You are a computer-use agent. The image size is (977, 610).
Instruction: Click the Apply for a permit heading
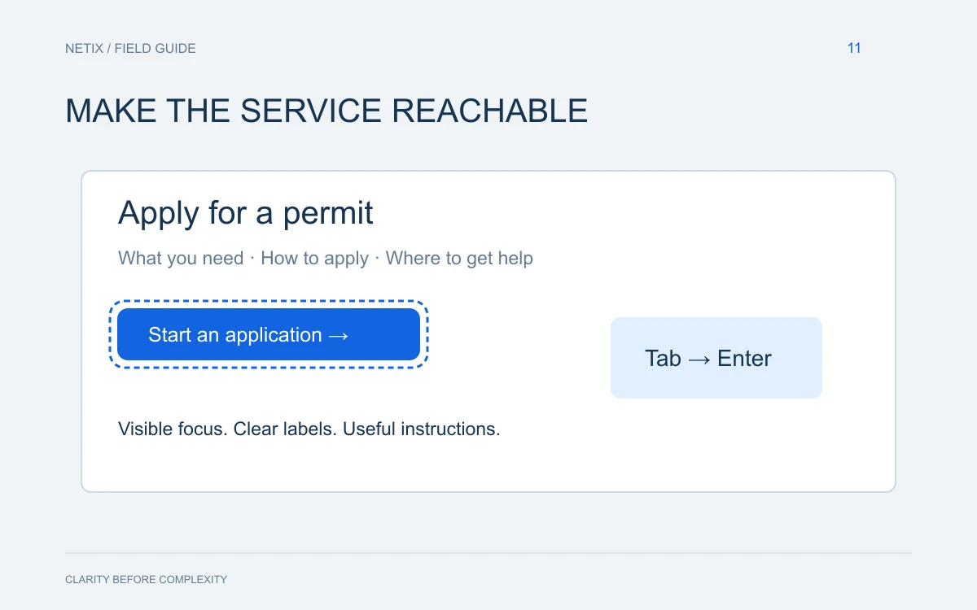click(246, 213)
